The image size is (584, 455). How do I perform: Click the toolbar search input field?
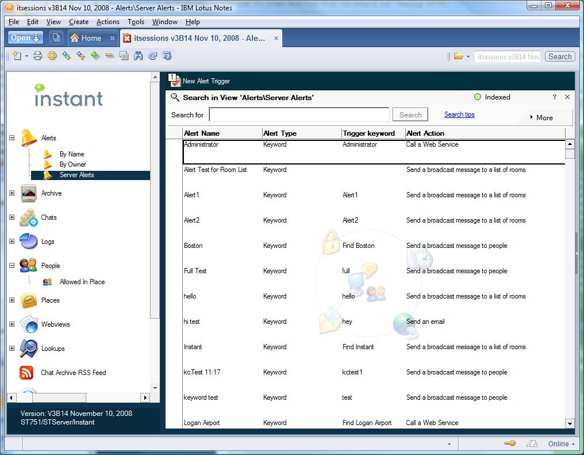click(x=508, y=56)
